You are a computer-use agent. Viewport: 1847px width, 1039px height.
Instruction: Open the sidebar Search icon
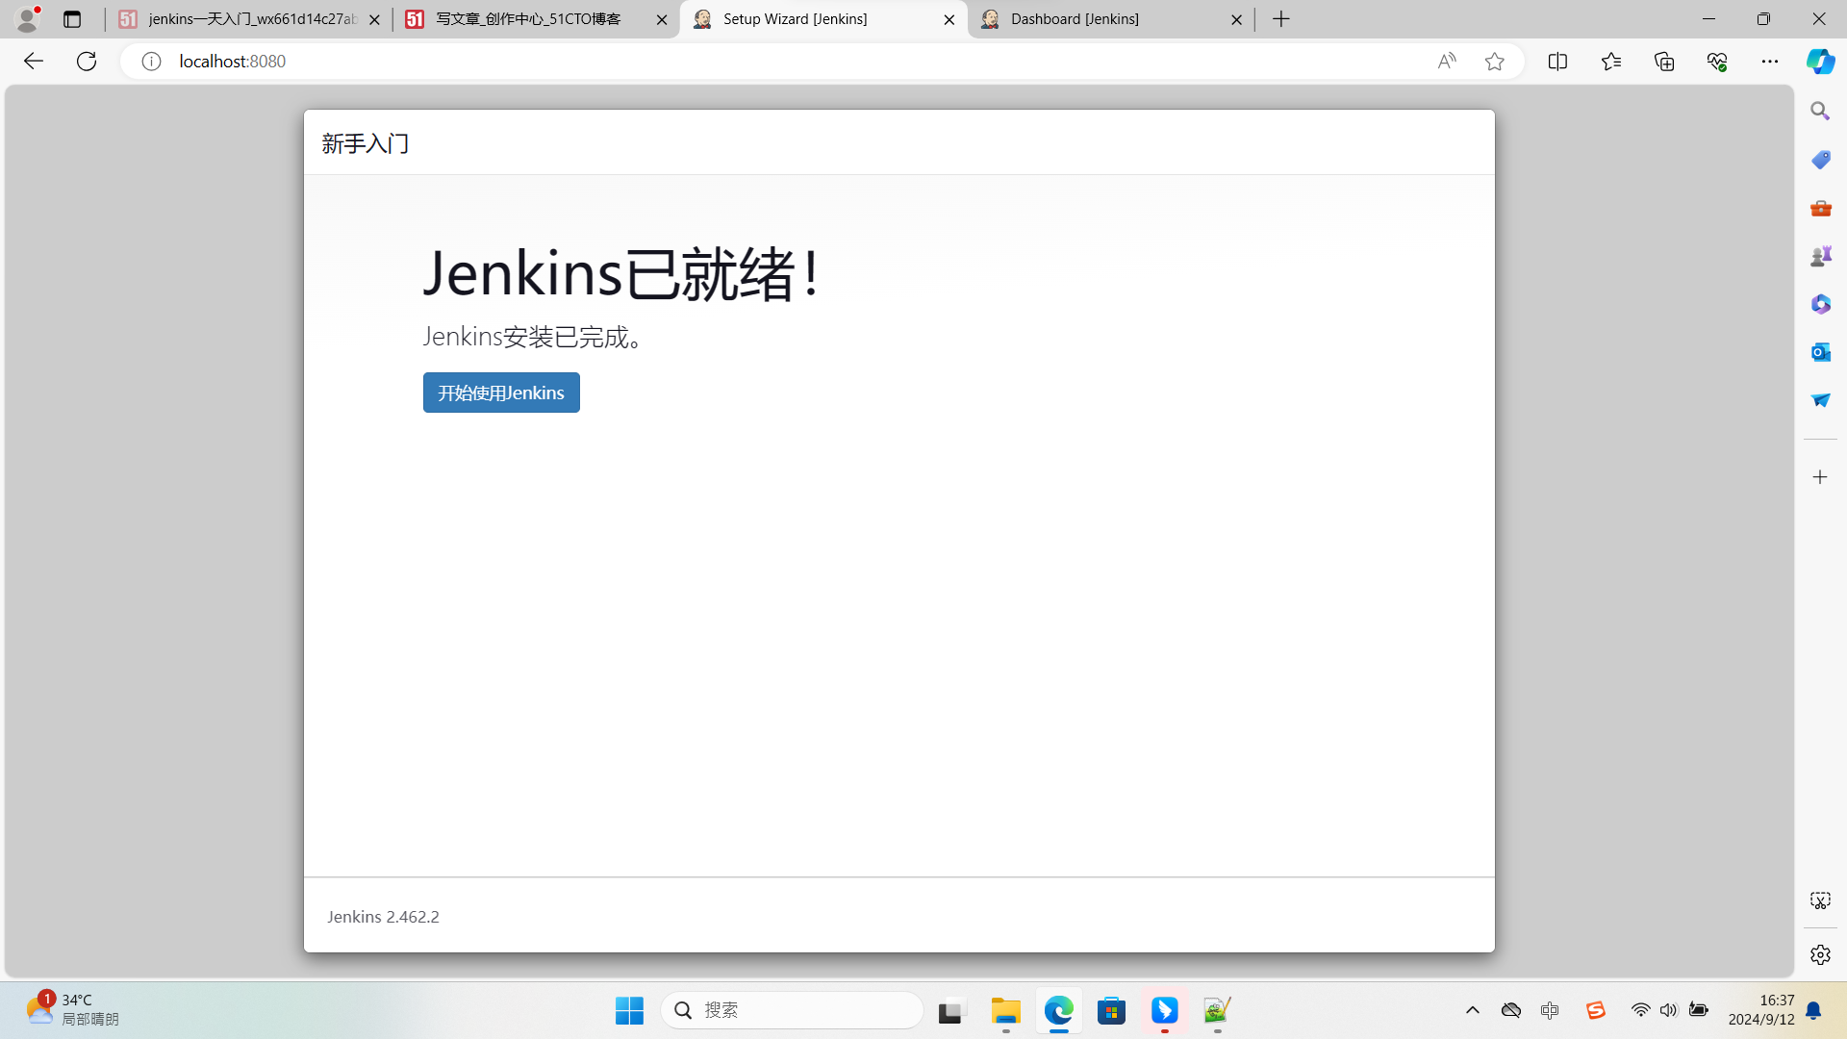1820,112
